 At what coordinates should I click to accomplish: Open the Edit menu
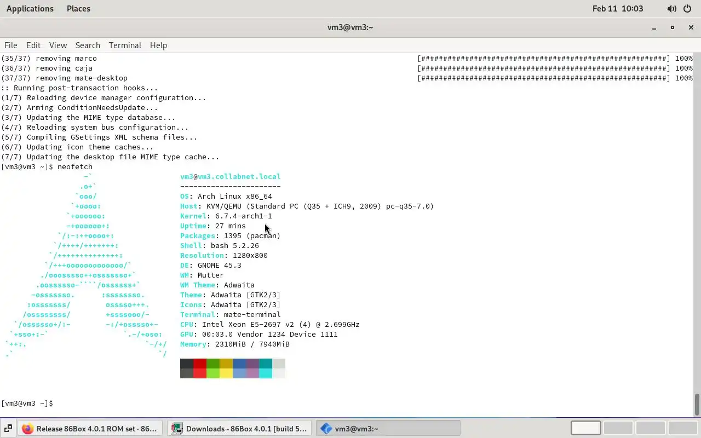pyautogui.click(x=33, y=45)
